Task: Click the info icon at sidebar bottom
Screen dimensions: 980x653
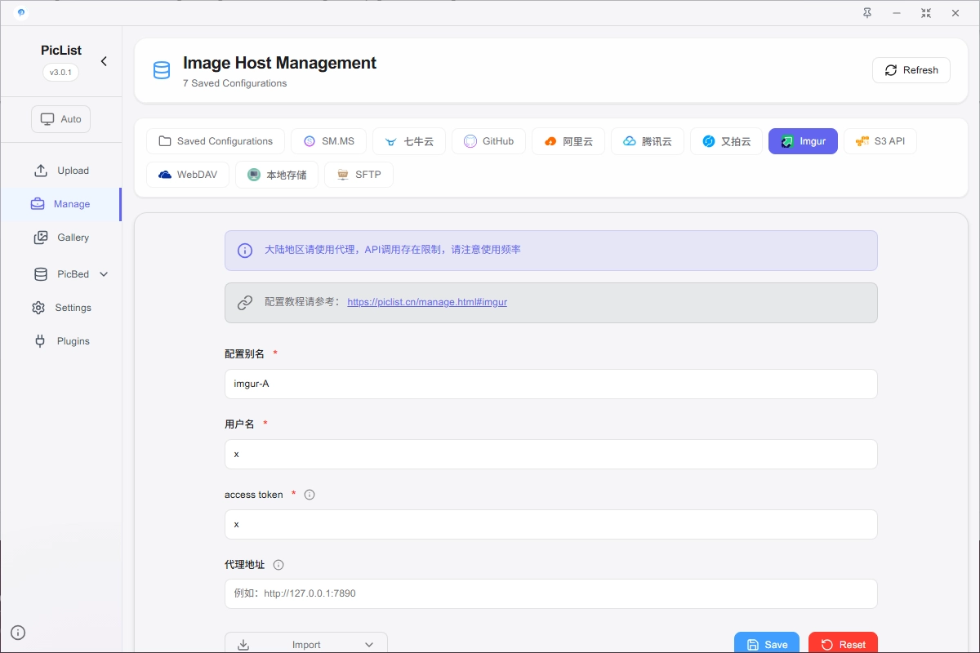Action: (18, 632)
